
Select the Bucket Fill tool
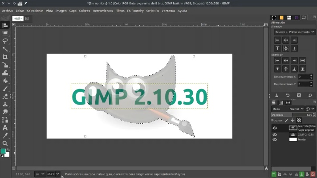(5, 81)
